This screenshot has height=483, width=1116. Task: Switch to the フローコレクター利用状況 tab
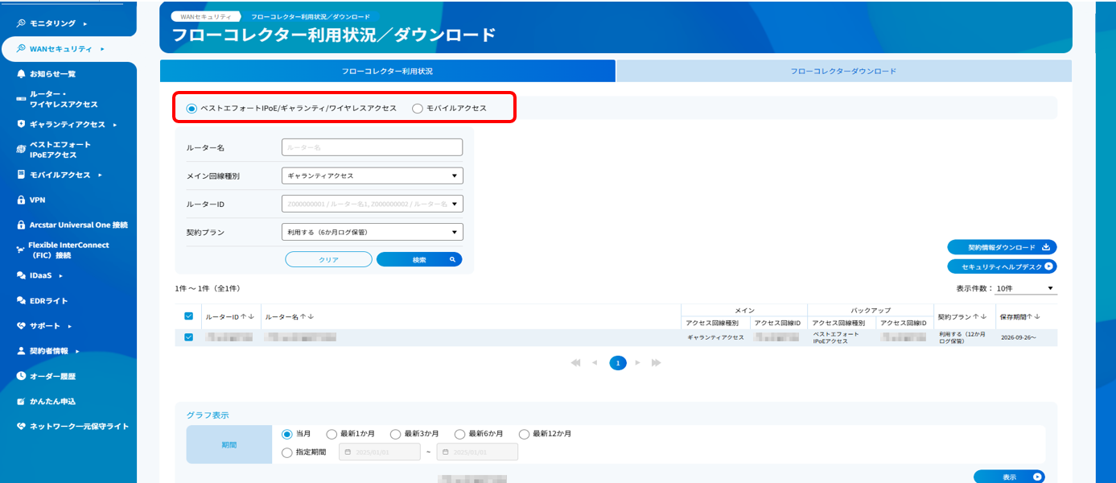pos(388,71)
